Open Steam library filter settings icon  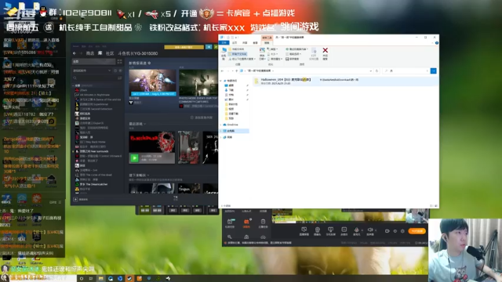tap(119, 78)
